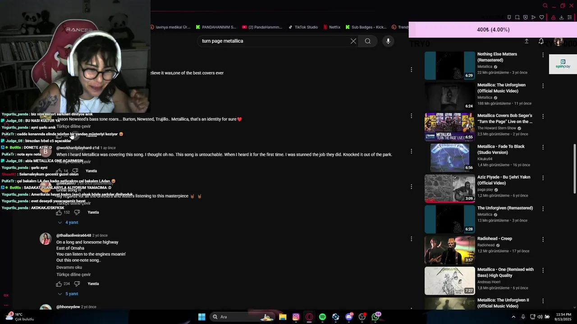Click the 400₺ donation goal progress bar

(x=493, y=30)
